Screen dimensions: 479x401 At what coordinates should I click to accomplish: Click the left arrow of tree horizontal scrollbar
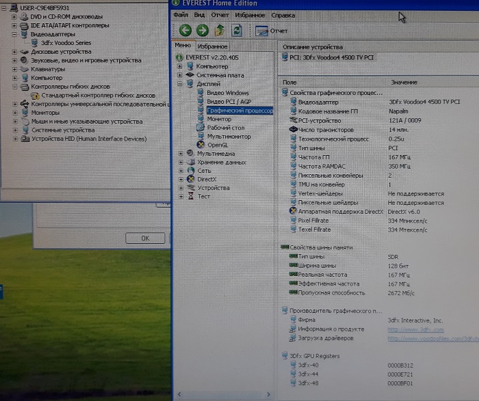[179, 394]
